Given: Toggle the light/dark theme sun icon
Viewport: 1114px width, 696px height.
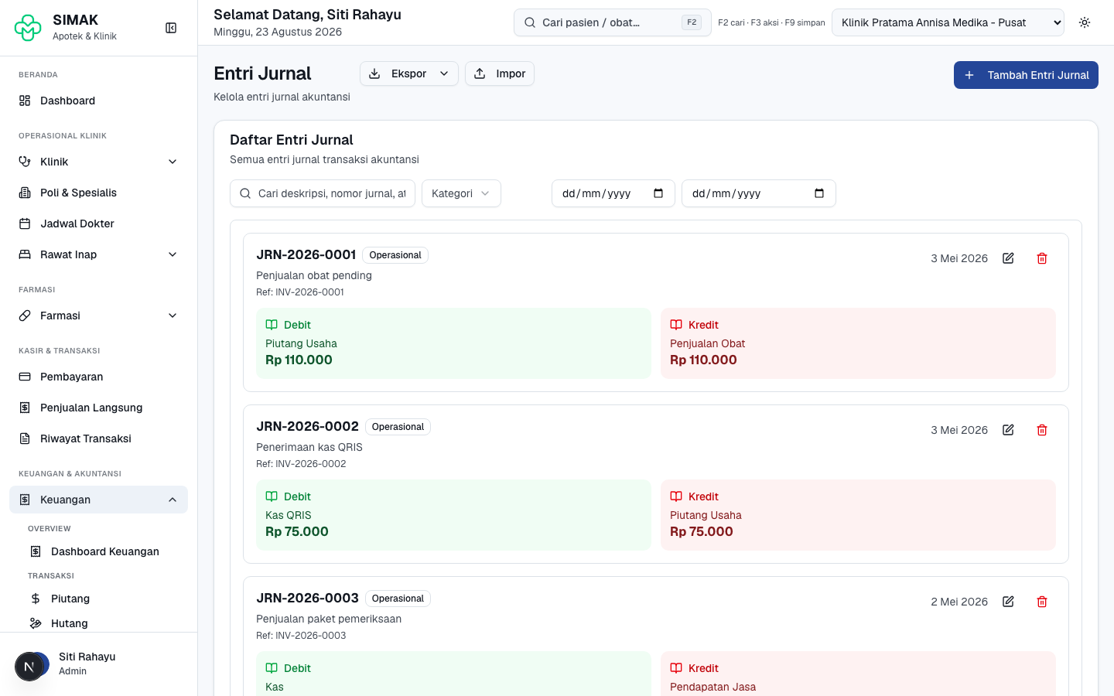Looking at the screenshot, I should [1085, 22].
